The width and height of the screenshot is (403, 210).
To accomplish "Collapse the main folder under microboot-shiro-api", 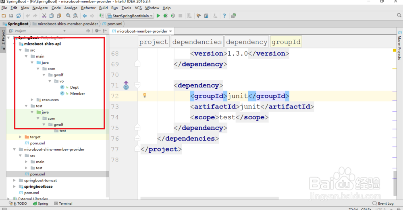I will click(x=26, y=56).
